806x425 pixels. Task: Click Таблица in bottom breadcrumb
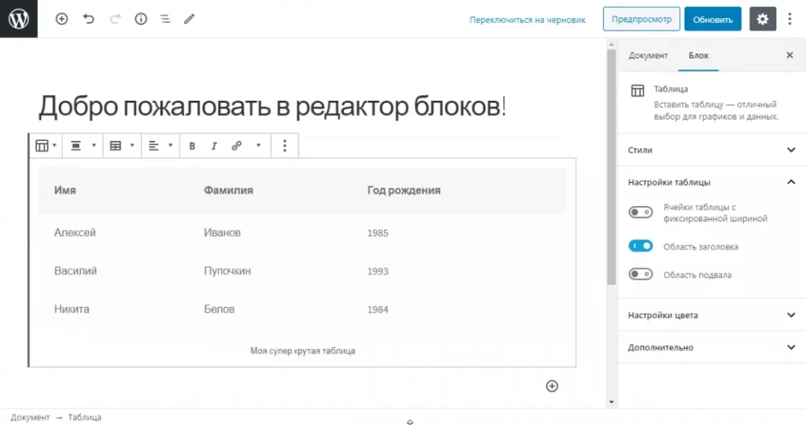[x=84, y=417]
